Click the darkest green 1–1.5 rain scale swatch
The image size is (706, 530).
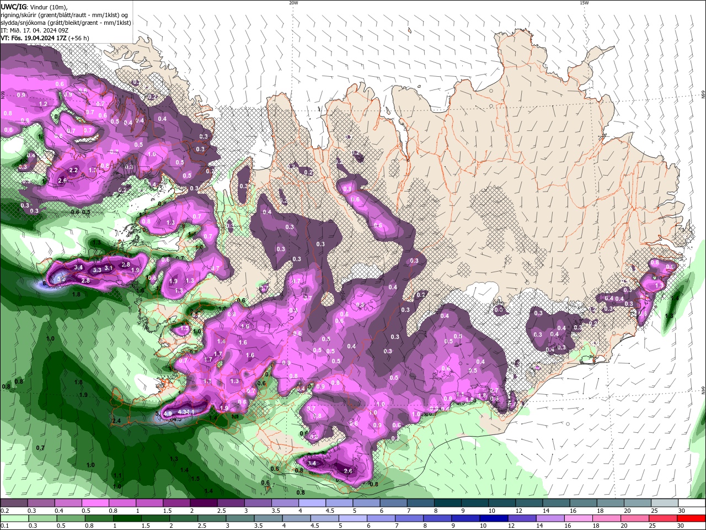[126, 518]
